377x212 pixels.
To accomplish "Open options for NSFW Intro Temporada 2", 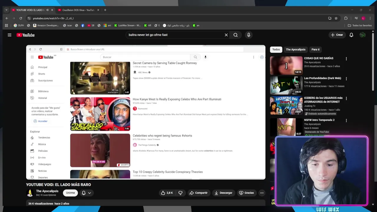I will (346, 121).
